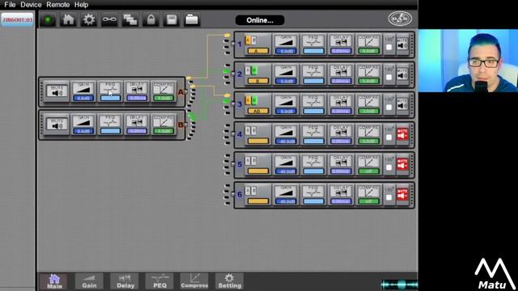Toggle phase invert checkbox on output 2
518x291 pixels.
(x=388, y=78)
